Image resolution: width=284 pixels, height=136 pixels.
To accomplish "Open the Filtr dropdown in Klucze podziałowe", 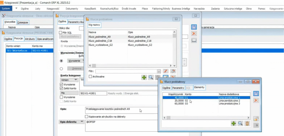I will 159,71.
